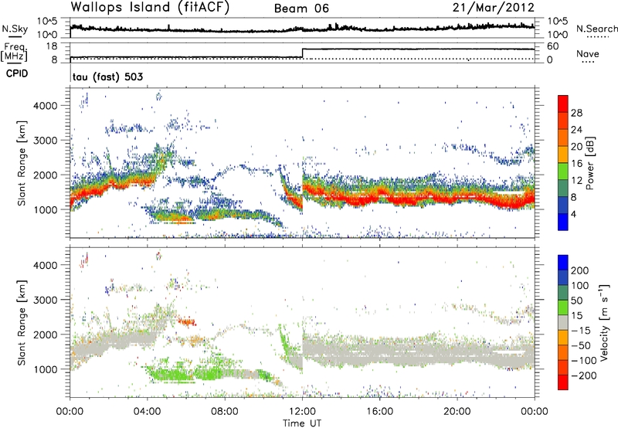Click the '16:00' time axis label
Screen dimensions: 618x428
[379, 412]
